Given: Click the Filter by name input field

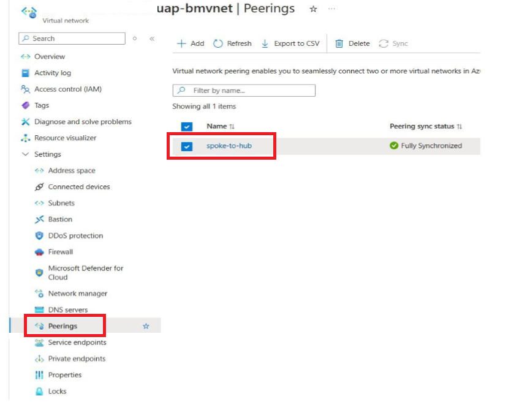Looking at the screenshot, I should (x=245, y=90).
